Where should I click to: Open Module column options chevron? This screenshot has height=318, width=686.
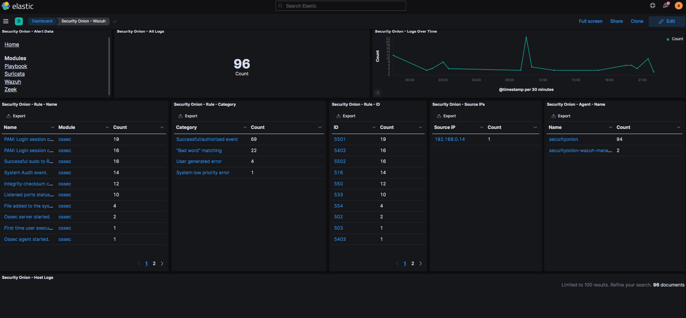pos(107,127)
